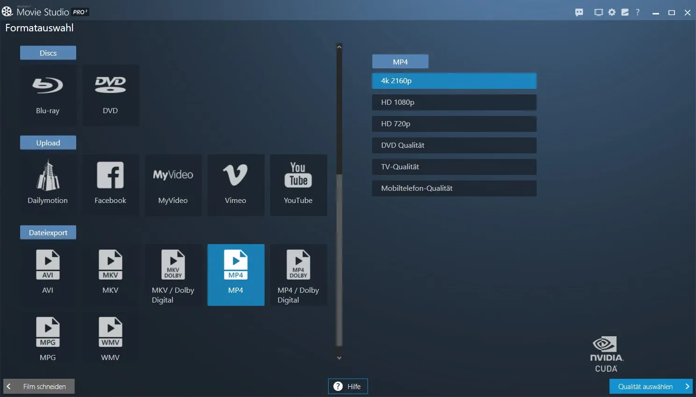
Task: Click the format list scrollbar thumb
Action: coord(339,260)
